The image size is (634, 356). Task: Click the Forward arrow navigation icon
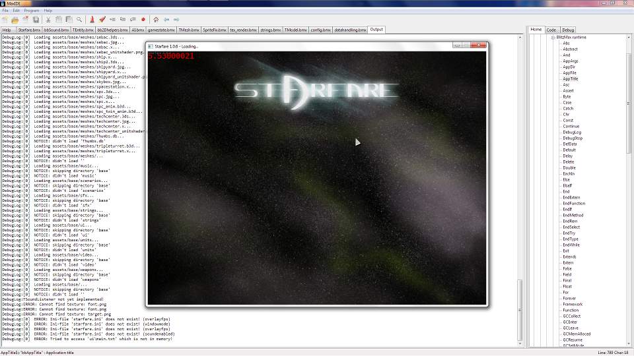pos(176,20)
